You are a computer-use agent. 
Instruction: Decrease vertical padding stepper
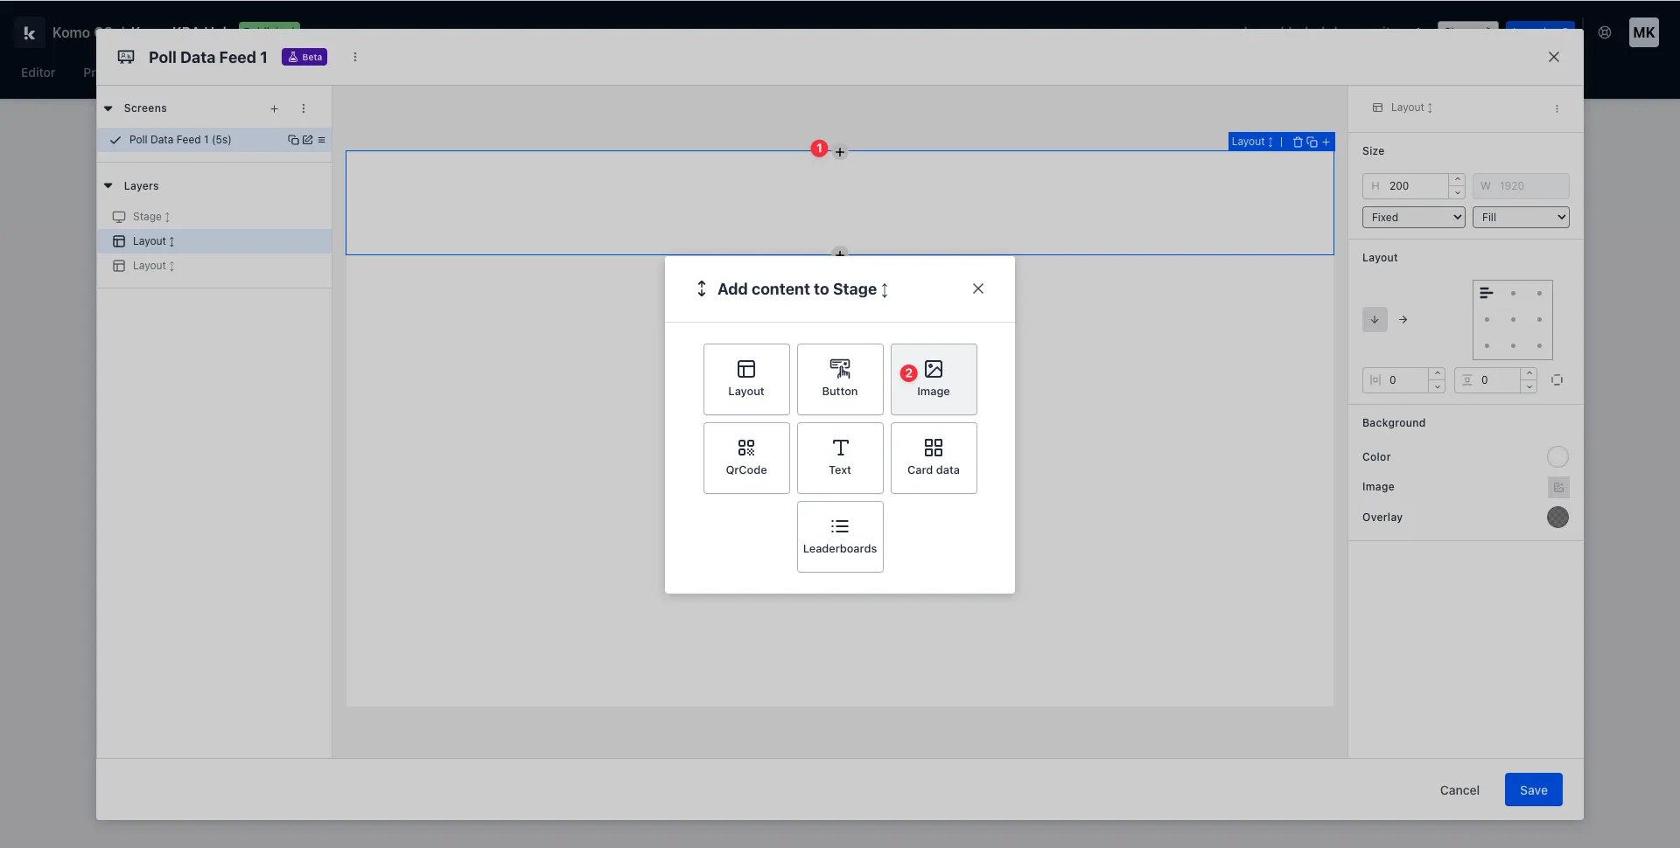tap(1529, 386)
